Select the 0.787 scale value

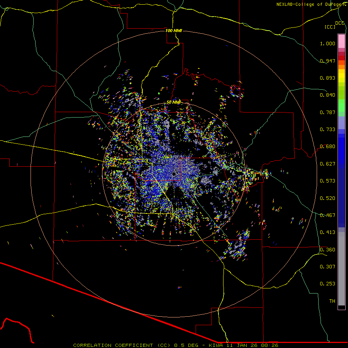328,112
